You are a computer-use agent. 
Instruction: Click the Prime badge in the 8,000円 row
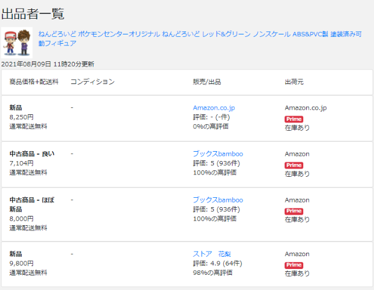click(294, 211)
